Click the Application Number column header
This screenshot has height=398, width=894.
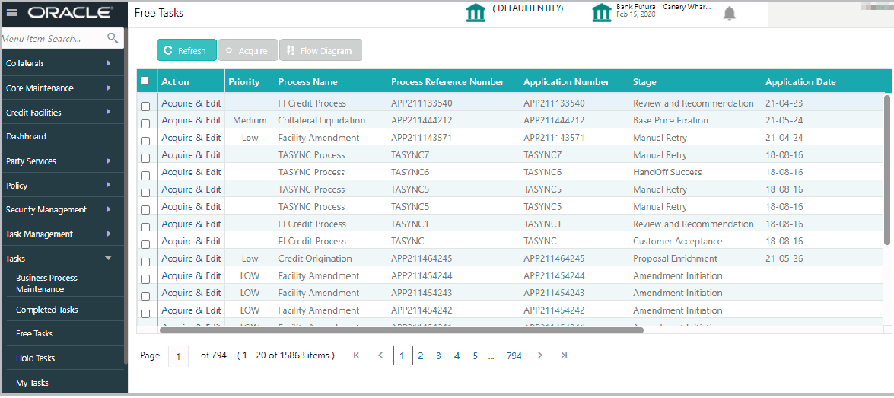(x=566, y=81)
